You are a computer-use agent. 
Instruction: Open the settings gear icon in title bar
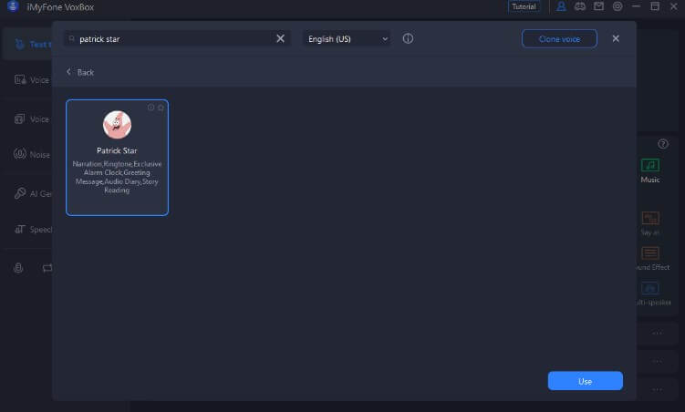point(618,6)
